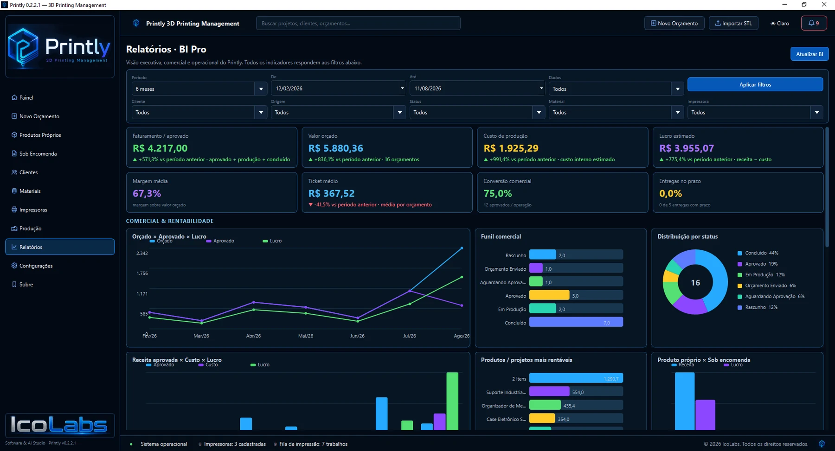Click the Atualizar BI button
835x451 pixels.
pyautogui.click(x=809, y=54)
